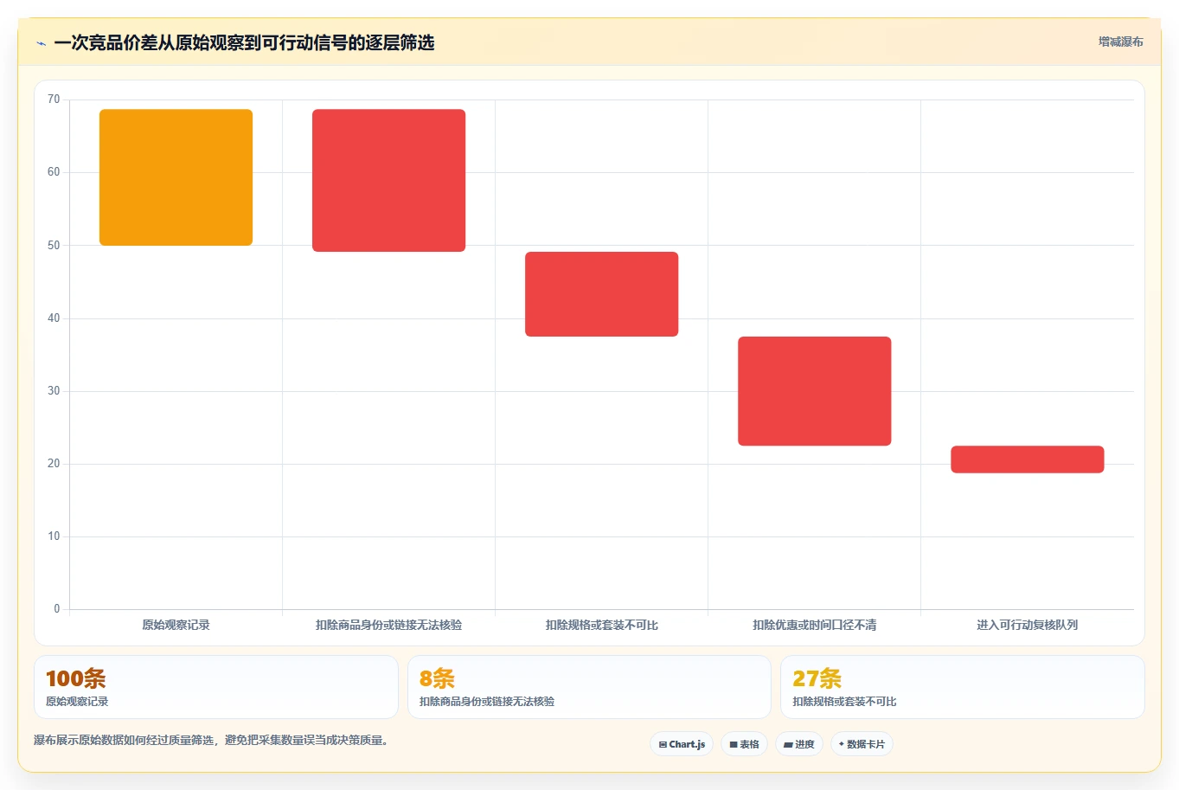1179x790 pixels.
Task: Click the red bar for 扣除优惠或时间口径不清
Action: tap(814, 391)
